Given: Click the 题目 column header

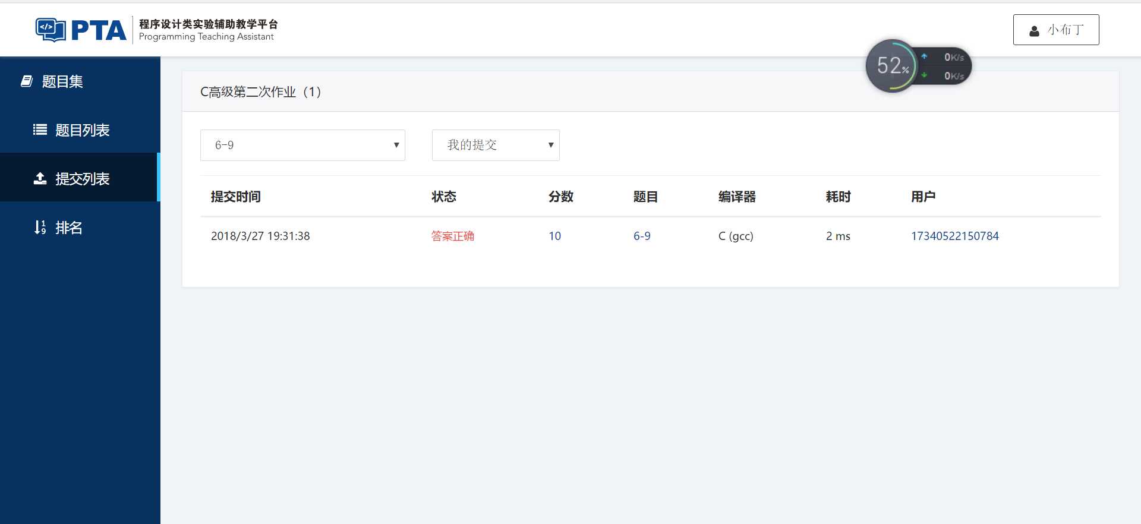Looking at the screenshot, I should pyautogui.click(x=645, y=197).
